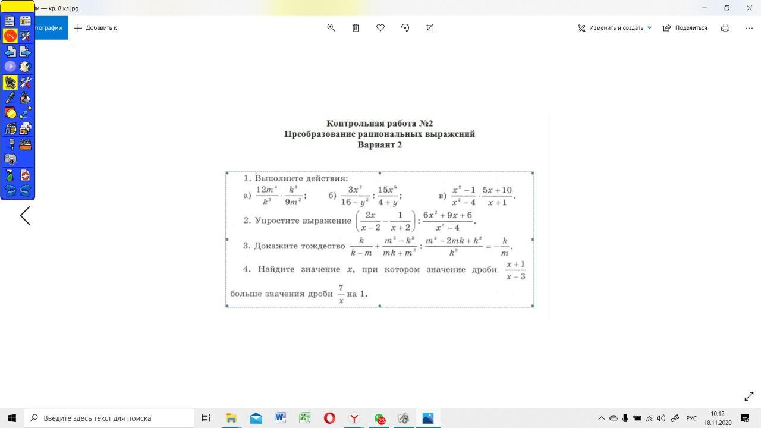
Task: Click the Photos back button
Action: coord(51,27)
